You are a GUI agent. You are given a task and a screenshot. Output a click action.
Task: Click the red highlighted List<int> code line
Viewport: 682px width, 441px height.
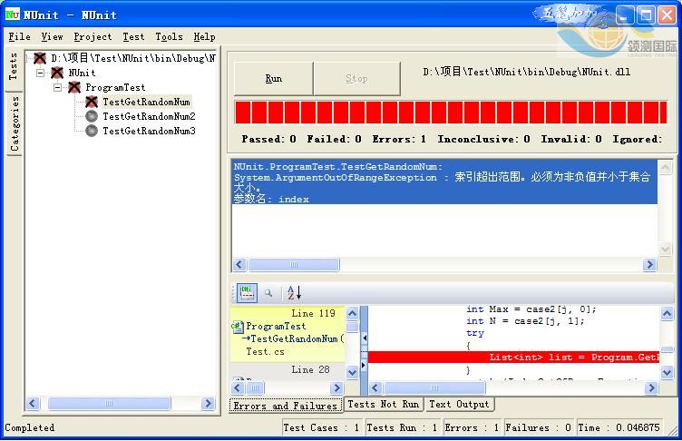[513, 357]
